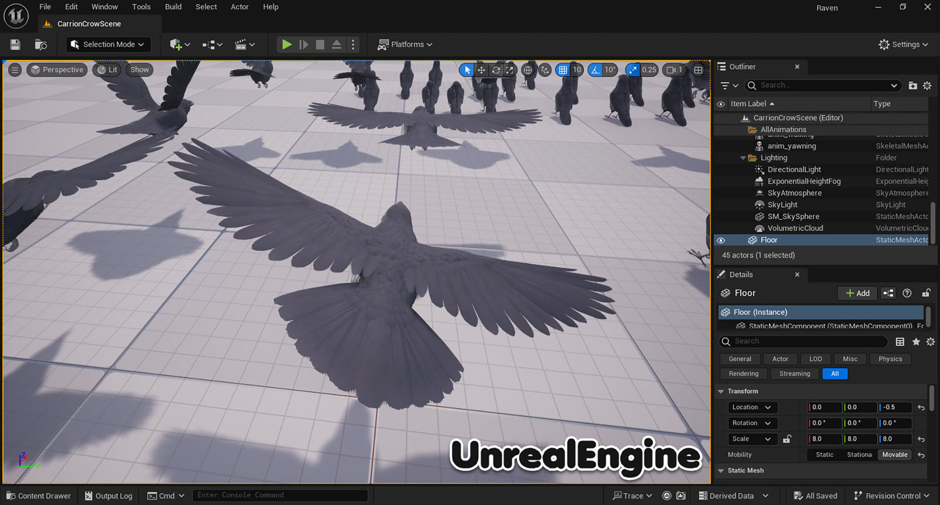Open the Settings dropdown
The image size is (940, 505).
[904, 44]
